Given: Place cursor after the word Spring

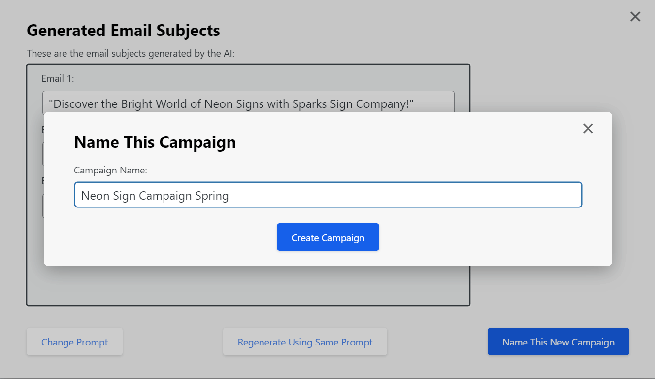Looking at the screenshot, I should 229,195.
